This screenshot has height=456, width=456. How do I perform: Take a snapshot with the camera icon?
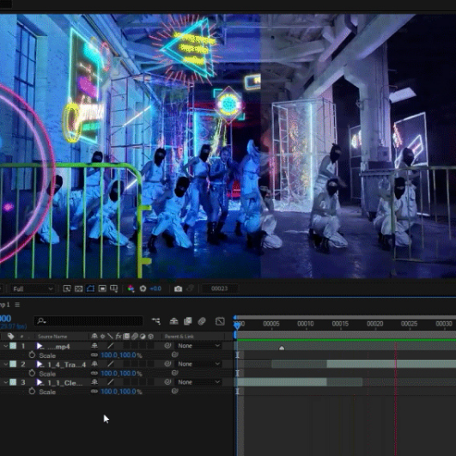pyautogui.click(x=178, y=289)
